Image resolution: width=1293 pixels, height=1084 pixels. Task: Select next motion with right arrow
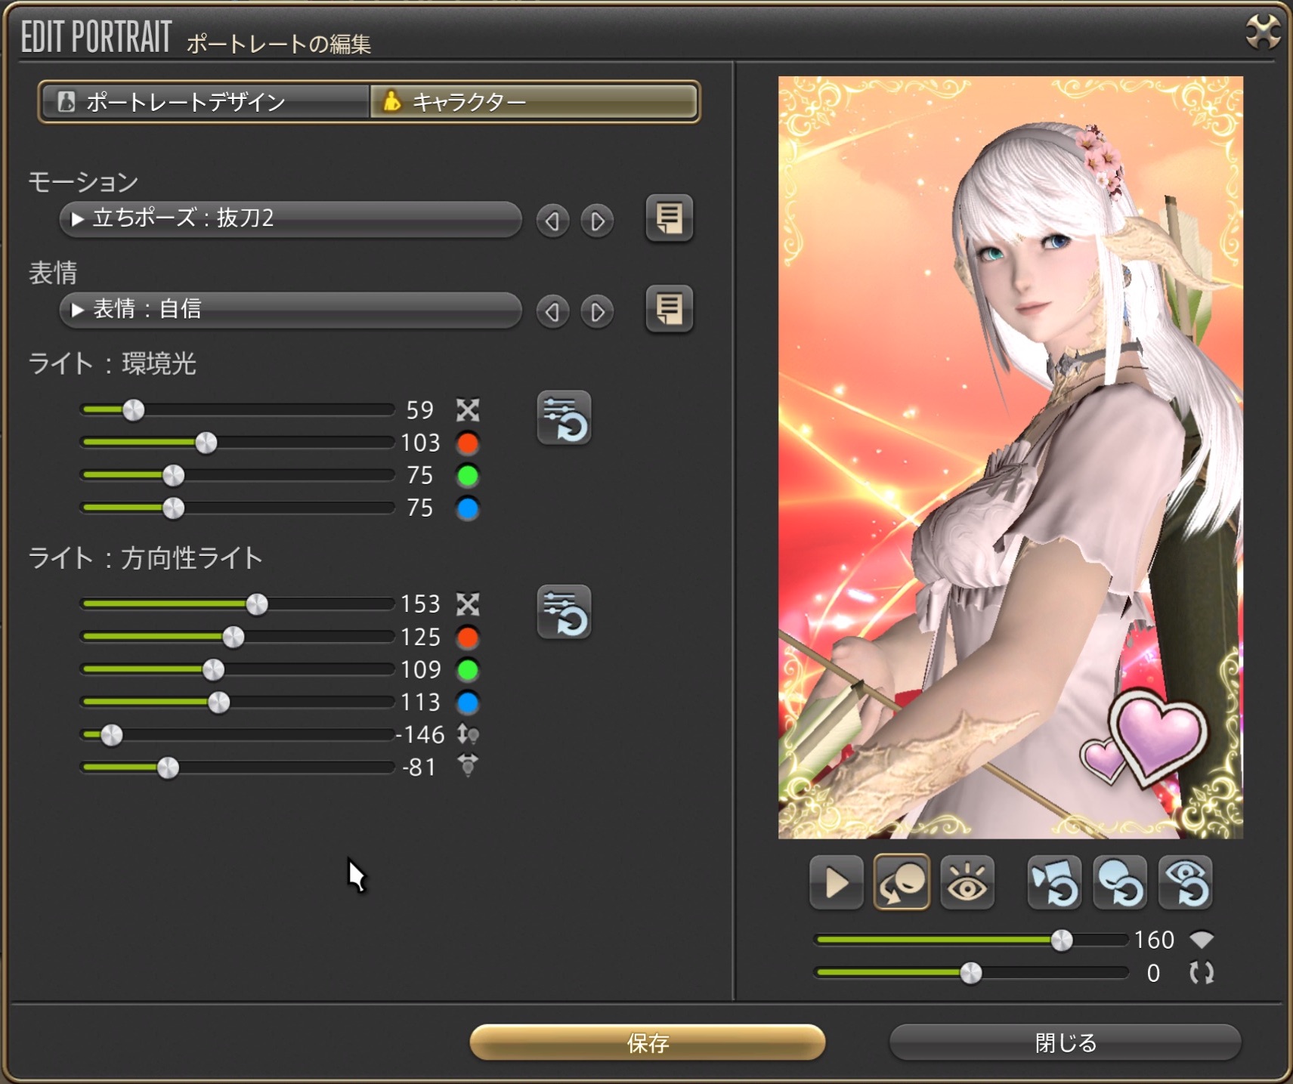click(597, 221)
